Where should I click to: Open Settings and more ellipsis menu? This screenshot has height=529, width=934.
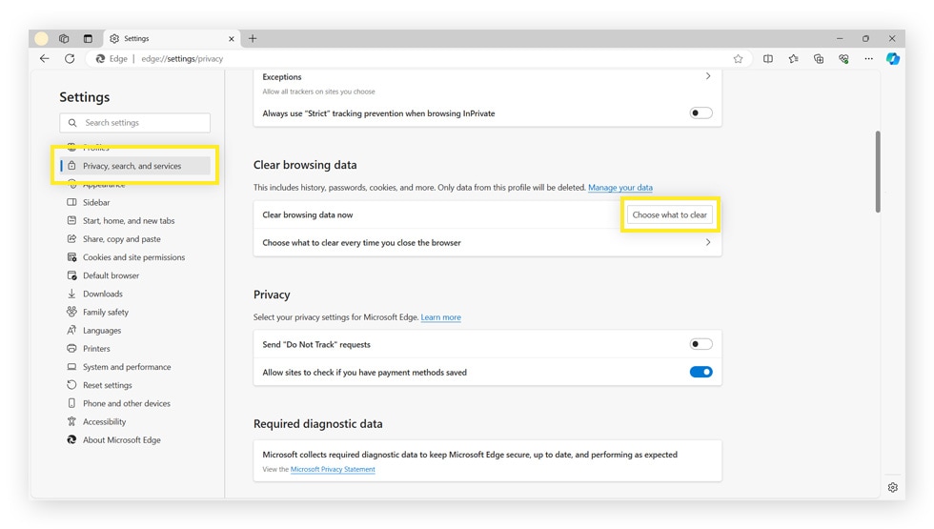pyautogui.click(x=868, y=58)
